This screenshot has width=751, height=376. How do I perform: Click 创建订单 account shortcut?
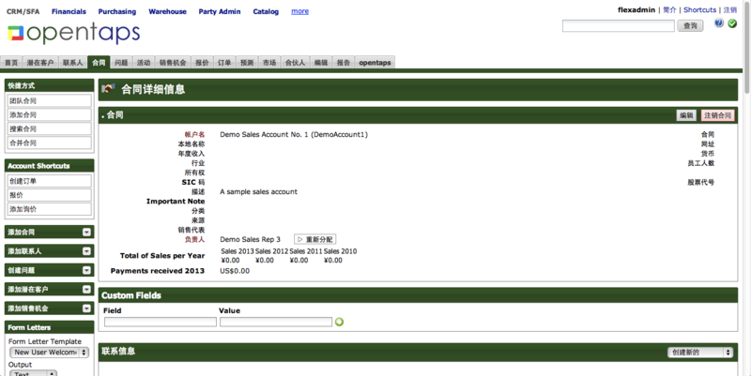(x=50, y=181)
